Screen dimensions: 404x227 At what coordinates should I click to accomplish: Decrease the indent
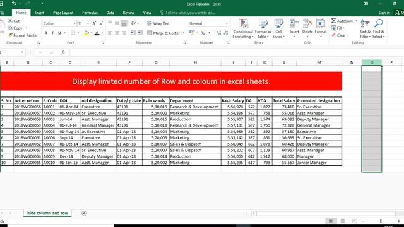click(x=133, y=33)
